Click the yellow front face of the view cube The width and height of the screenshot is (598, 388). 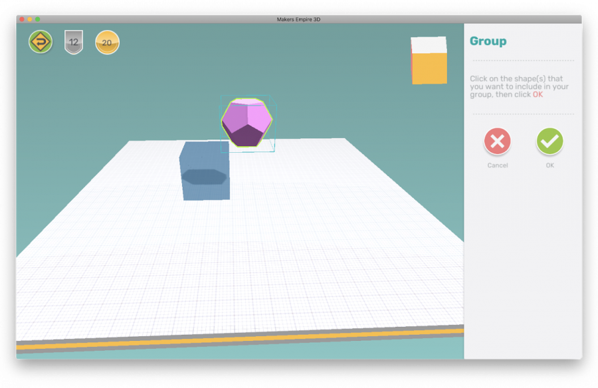tap(430, 68)
